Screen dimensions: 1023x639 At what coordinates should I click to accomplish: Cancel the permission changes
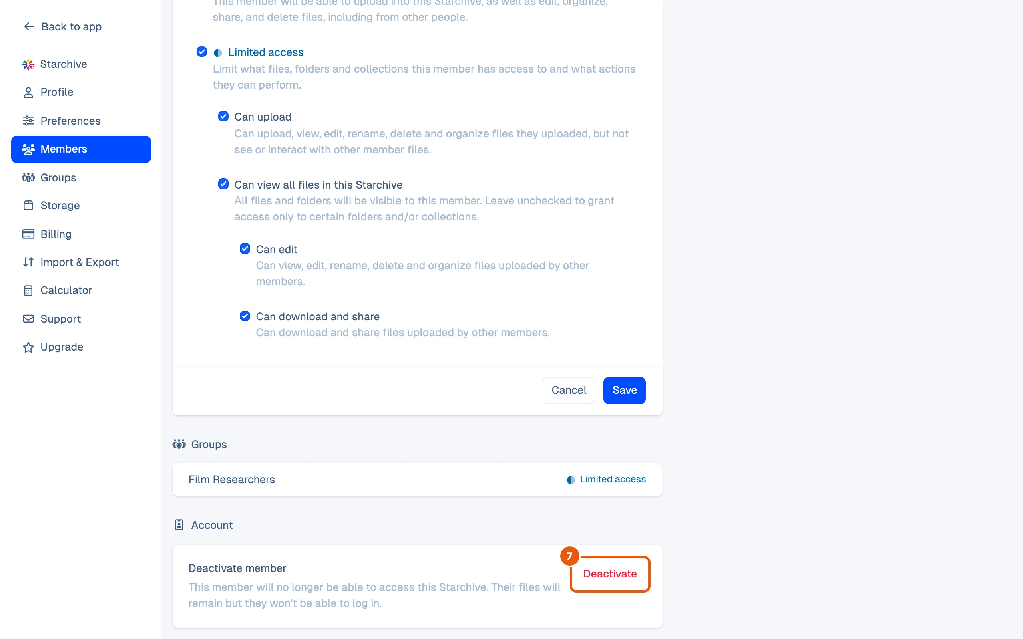569,391
